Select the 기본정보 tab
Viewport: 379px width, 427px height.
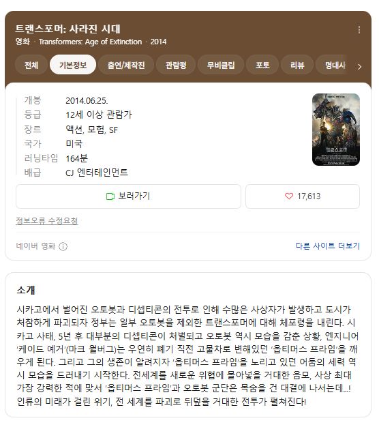(73, 65)
